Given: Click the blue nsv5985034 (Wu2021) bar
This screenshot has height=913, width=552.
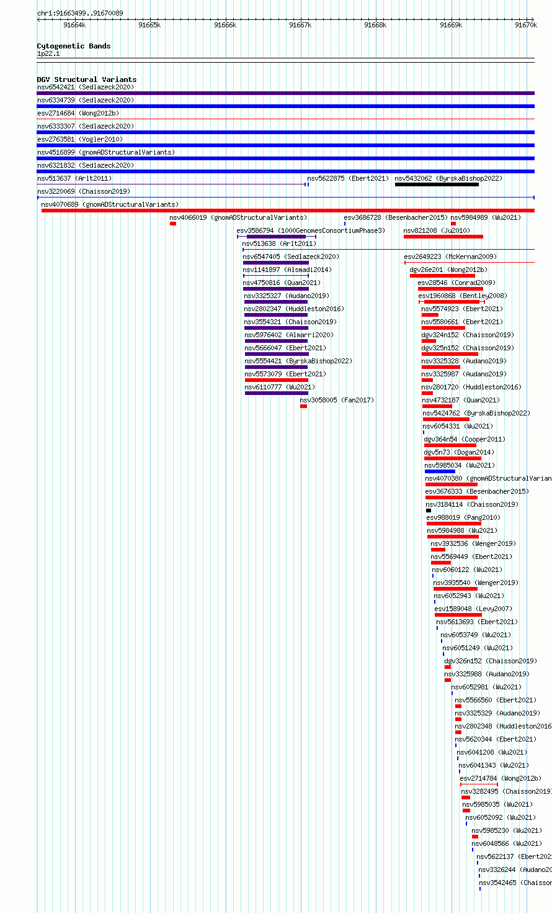Looking at the screenshot, I should 440,471.
